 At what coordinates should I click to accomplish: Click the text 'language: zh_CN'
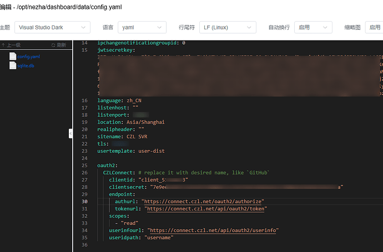(119, 100)
